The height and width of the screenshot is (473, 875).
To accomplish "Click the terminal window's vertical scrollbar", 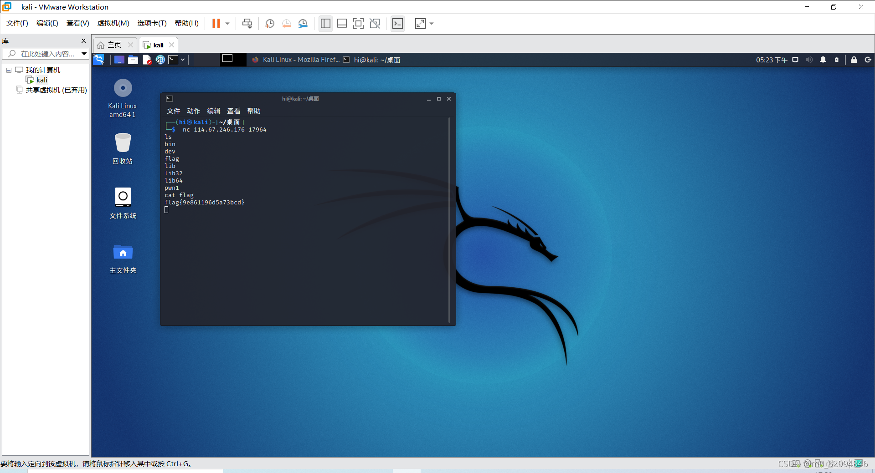I will pyautogui.click(x=449, y=220).
